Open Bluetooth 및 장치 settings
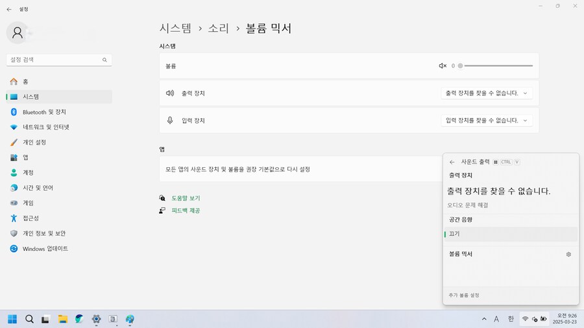The image size is (584, 328). click(x=59, y=112)
